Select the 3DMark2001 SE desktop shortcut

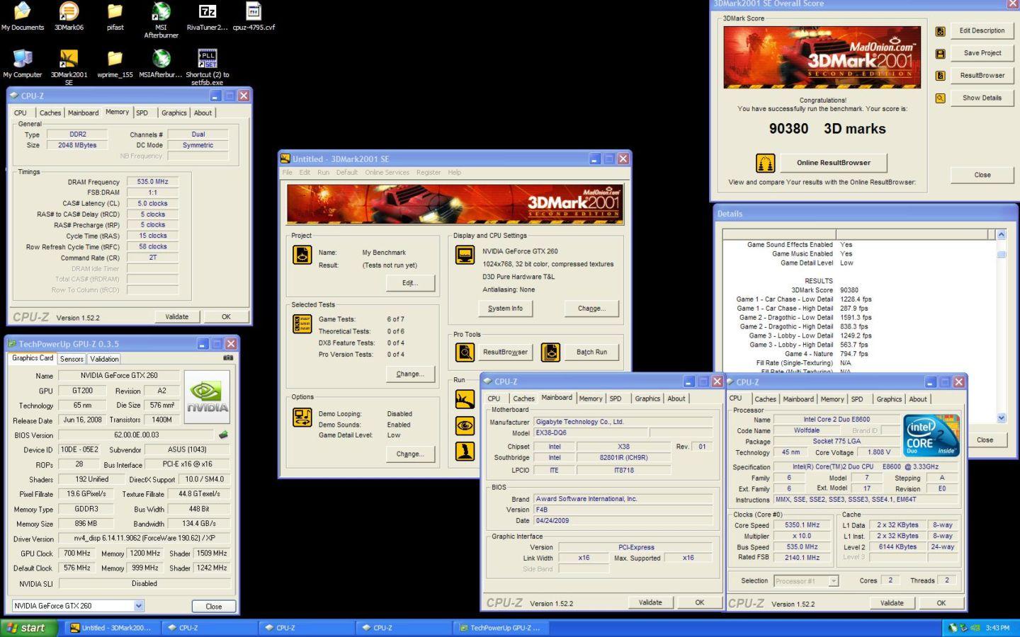click(x=69, y=67)
